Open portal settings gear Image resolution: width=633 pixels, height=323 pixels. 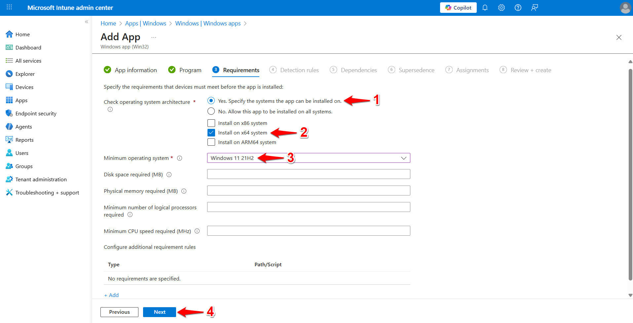pyautogui.click(x=502, y=8)
